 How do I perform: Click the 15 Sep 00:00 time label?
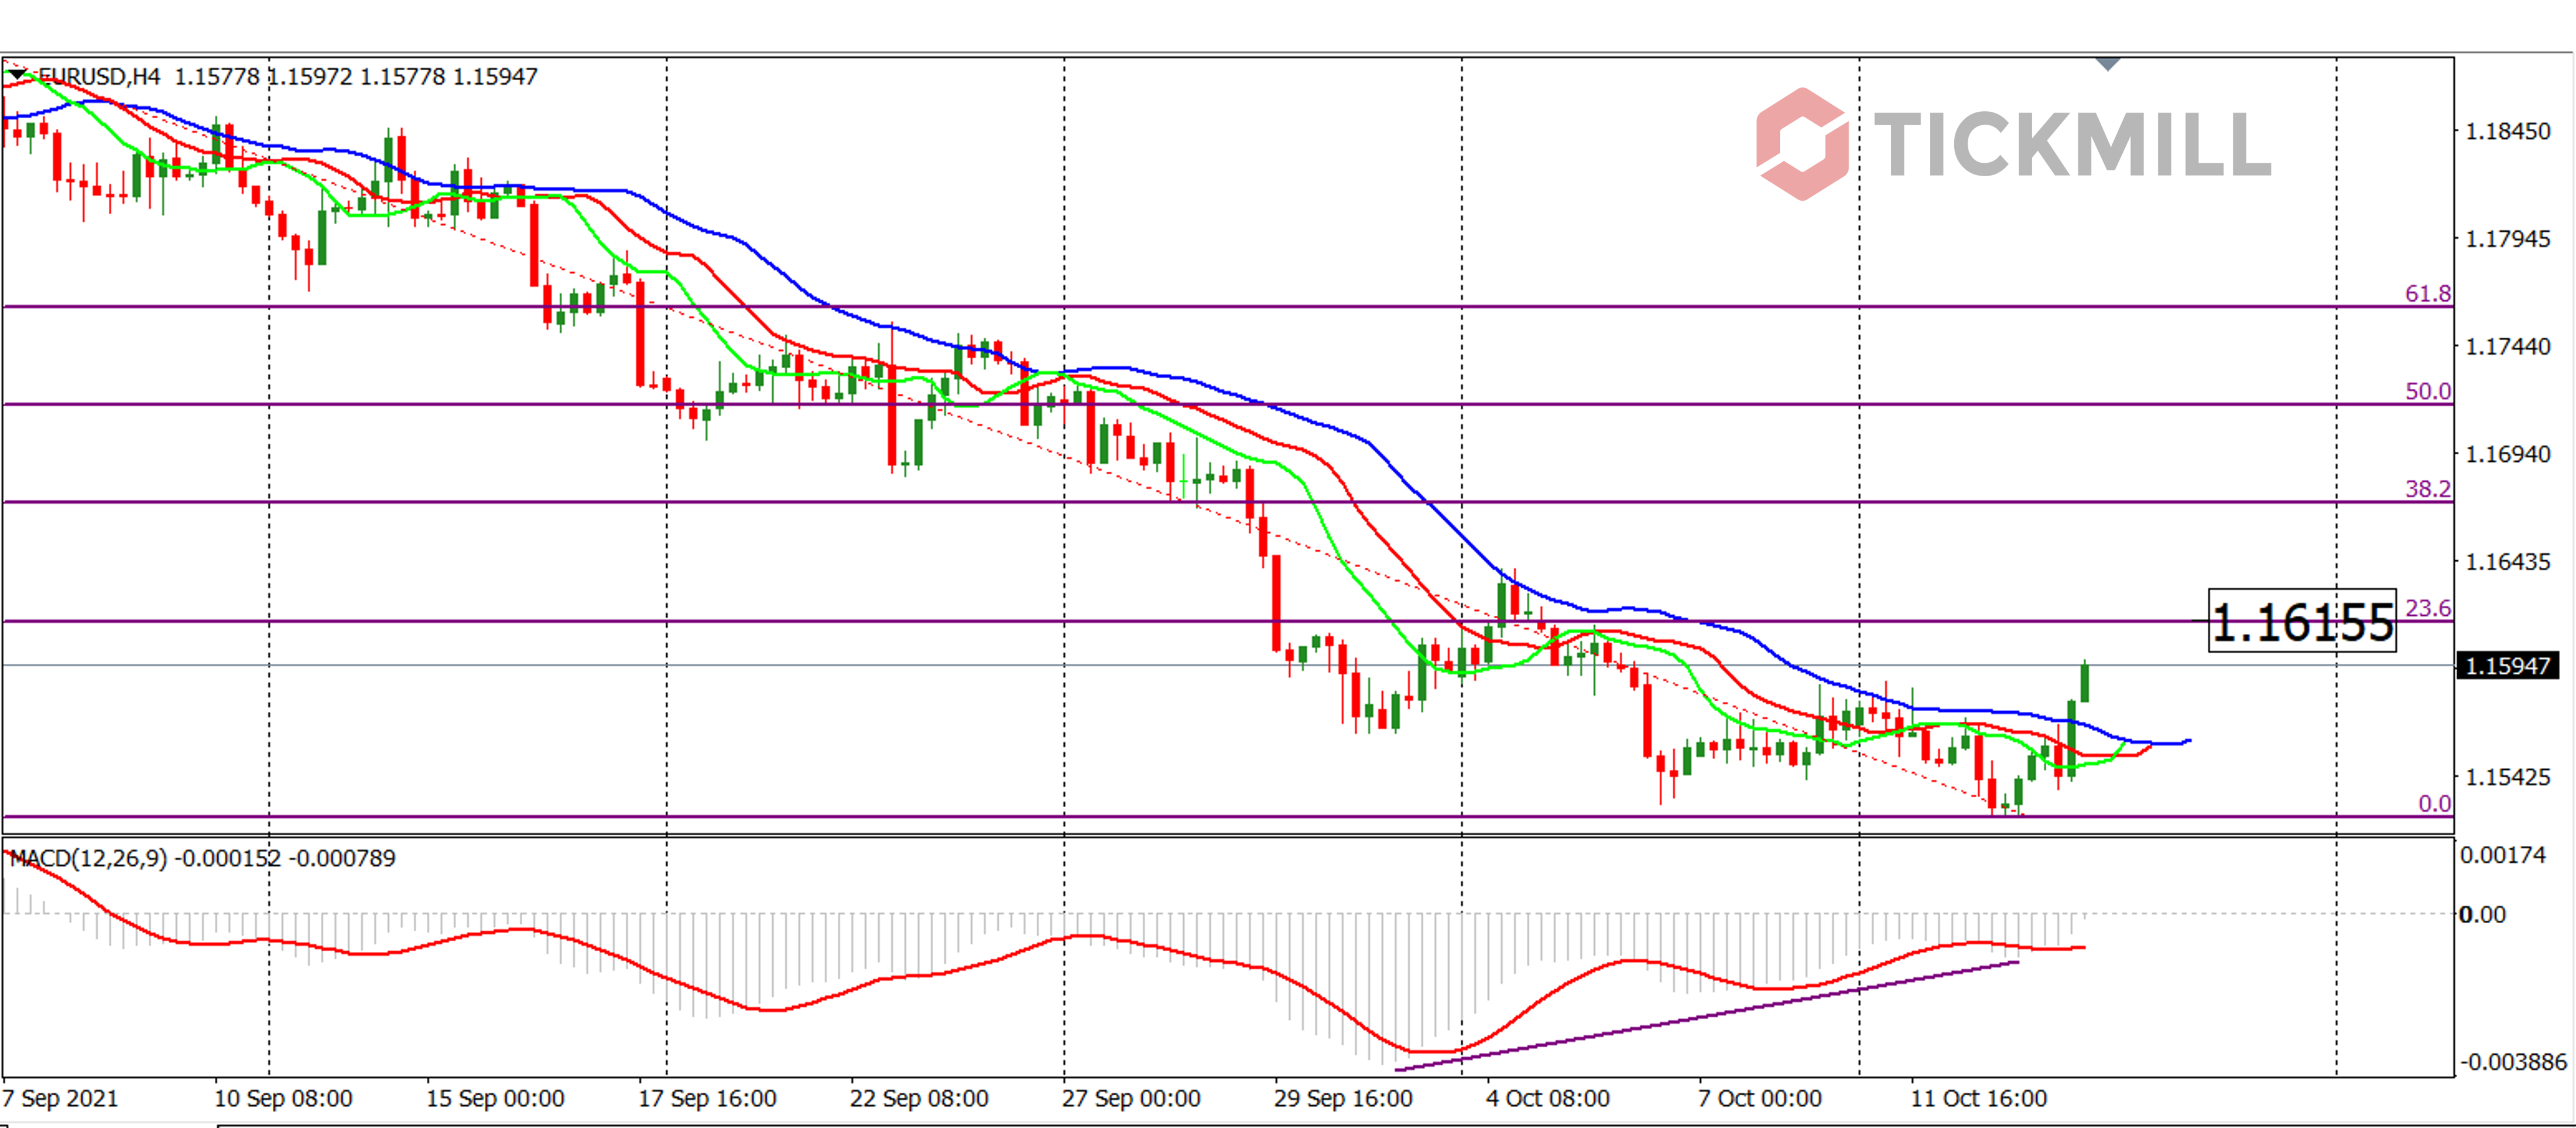[x=495, y=1099]
